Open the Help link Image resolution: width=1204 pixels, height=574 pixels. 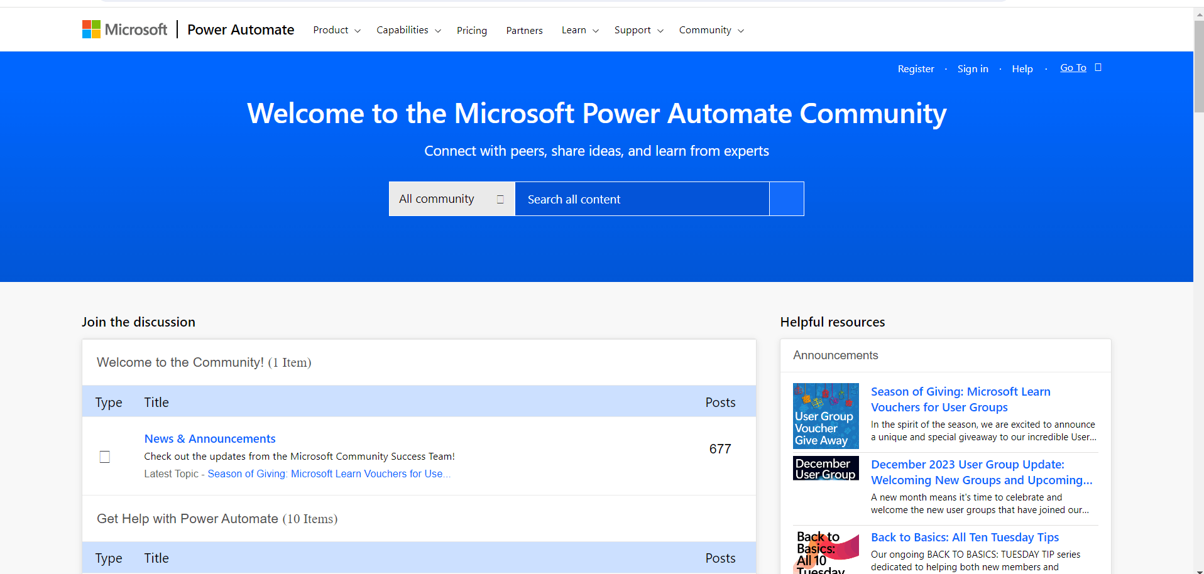coord(1022,69)
